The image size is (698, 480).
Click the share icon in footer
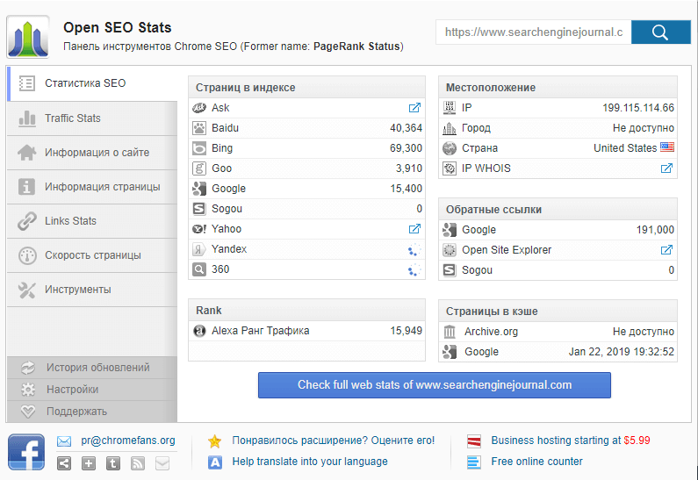coord(64,463)
